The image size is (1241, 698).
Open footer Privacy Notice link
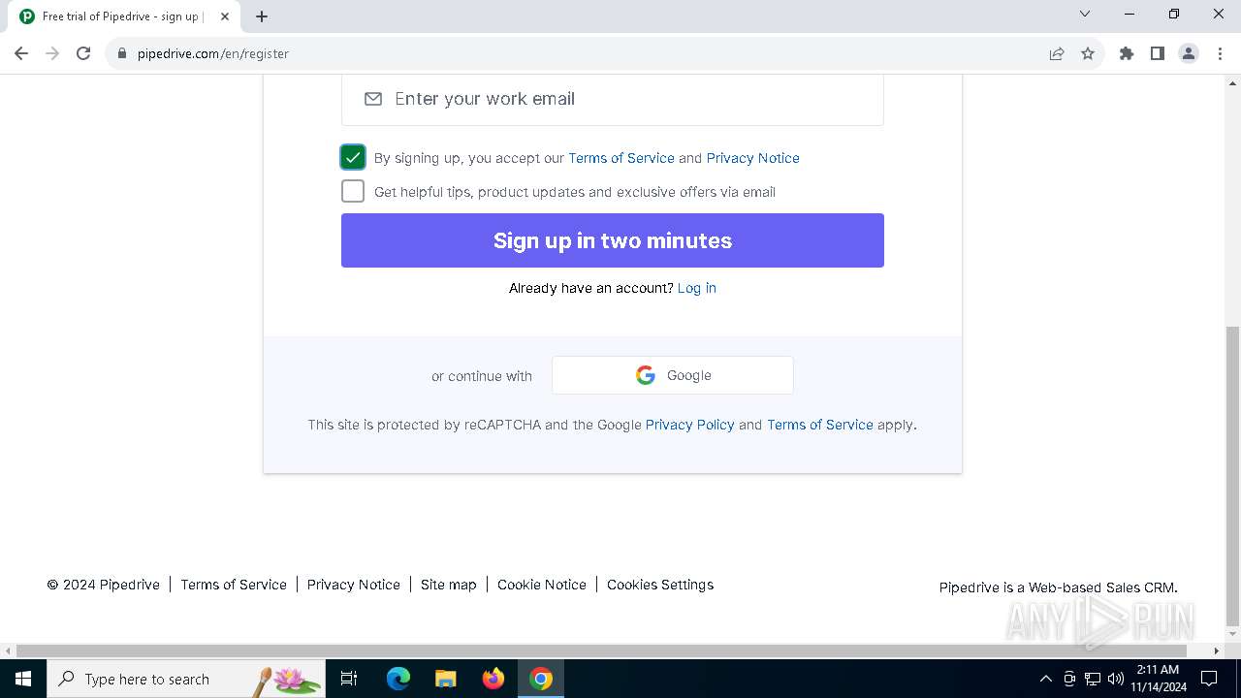point(354,585)
